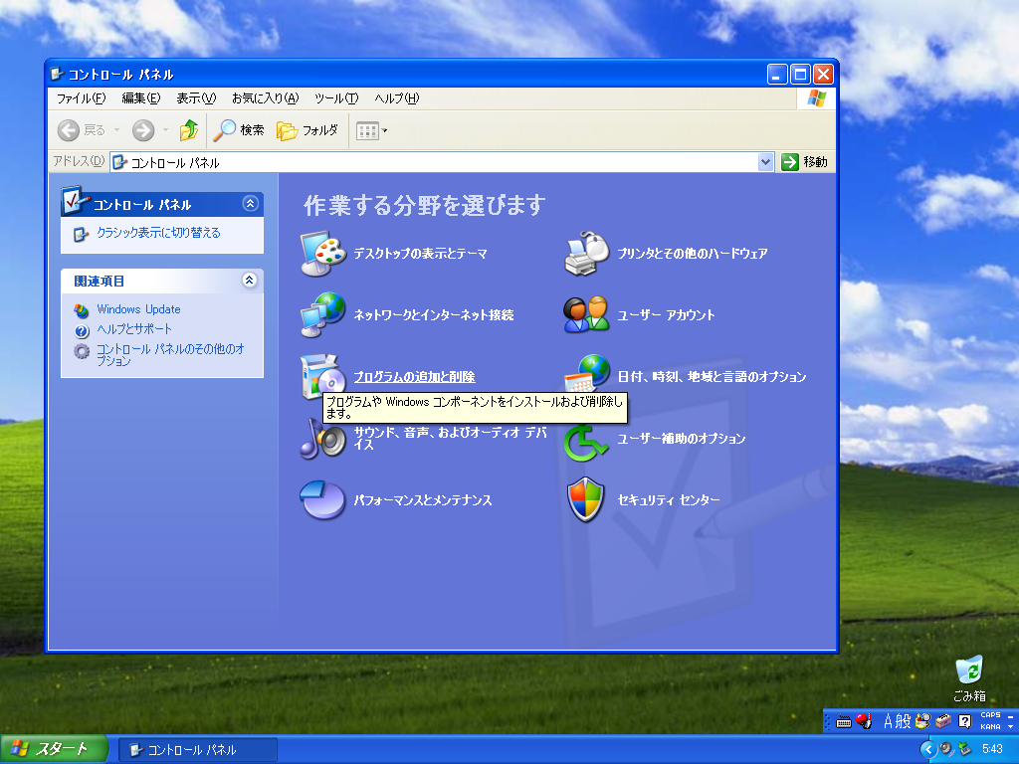Click the セキュリティ センター link text
The width and height of the screenshot is (1019, 764).
coord(668,499)
